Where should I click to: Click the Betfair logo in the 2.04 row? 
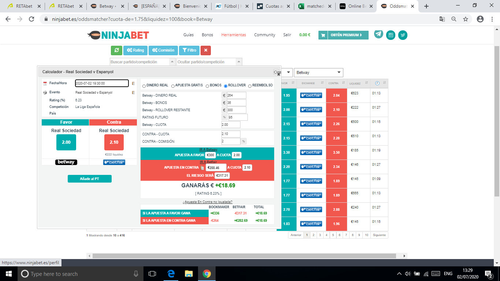coord(311,95)
